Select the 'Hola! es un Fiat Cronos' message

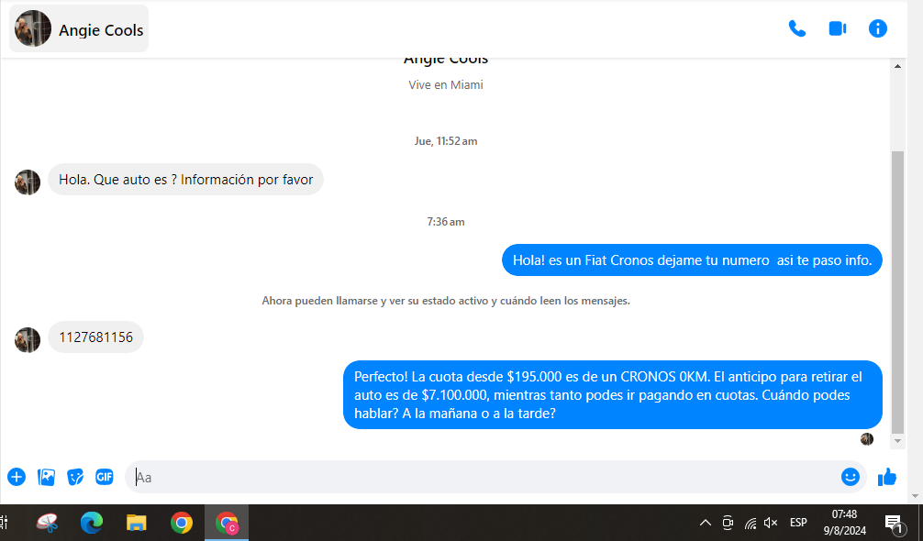[692, 259]
